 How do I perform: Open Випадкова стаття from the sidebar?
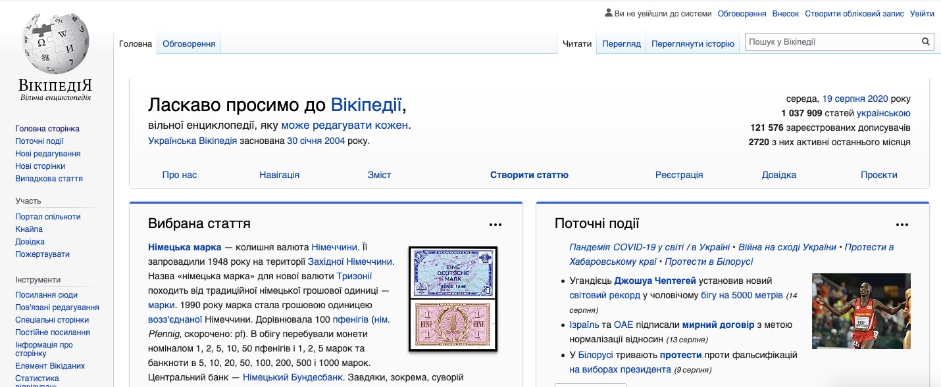(49, 179)
